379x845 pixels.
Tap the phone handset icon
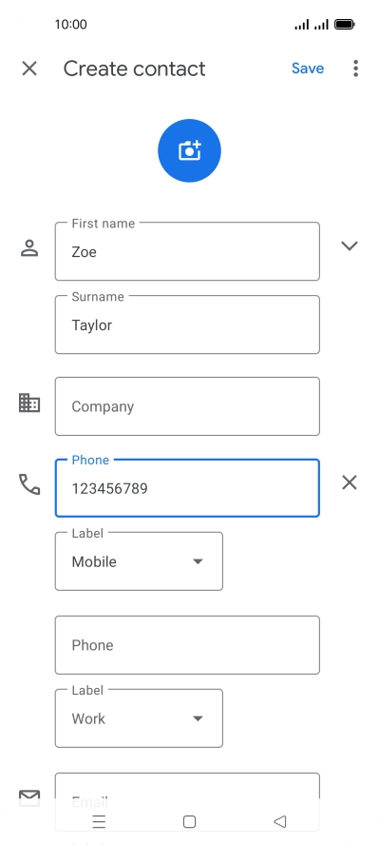click(29, 484)
